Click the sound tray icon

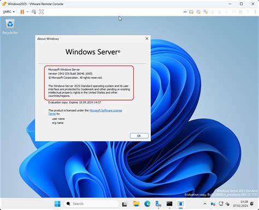[227, 204]
